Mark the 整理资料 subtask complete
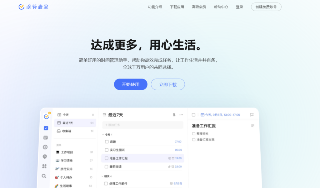This screenshot has width=320, height=188. coord(194,133)
